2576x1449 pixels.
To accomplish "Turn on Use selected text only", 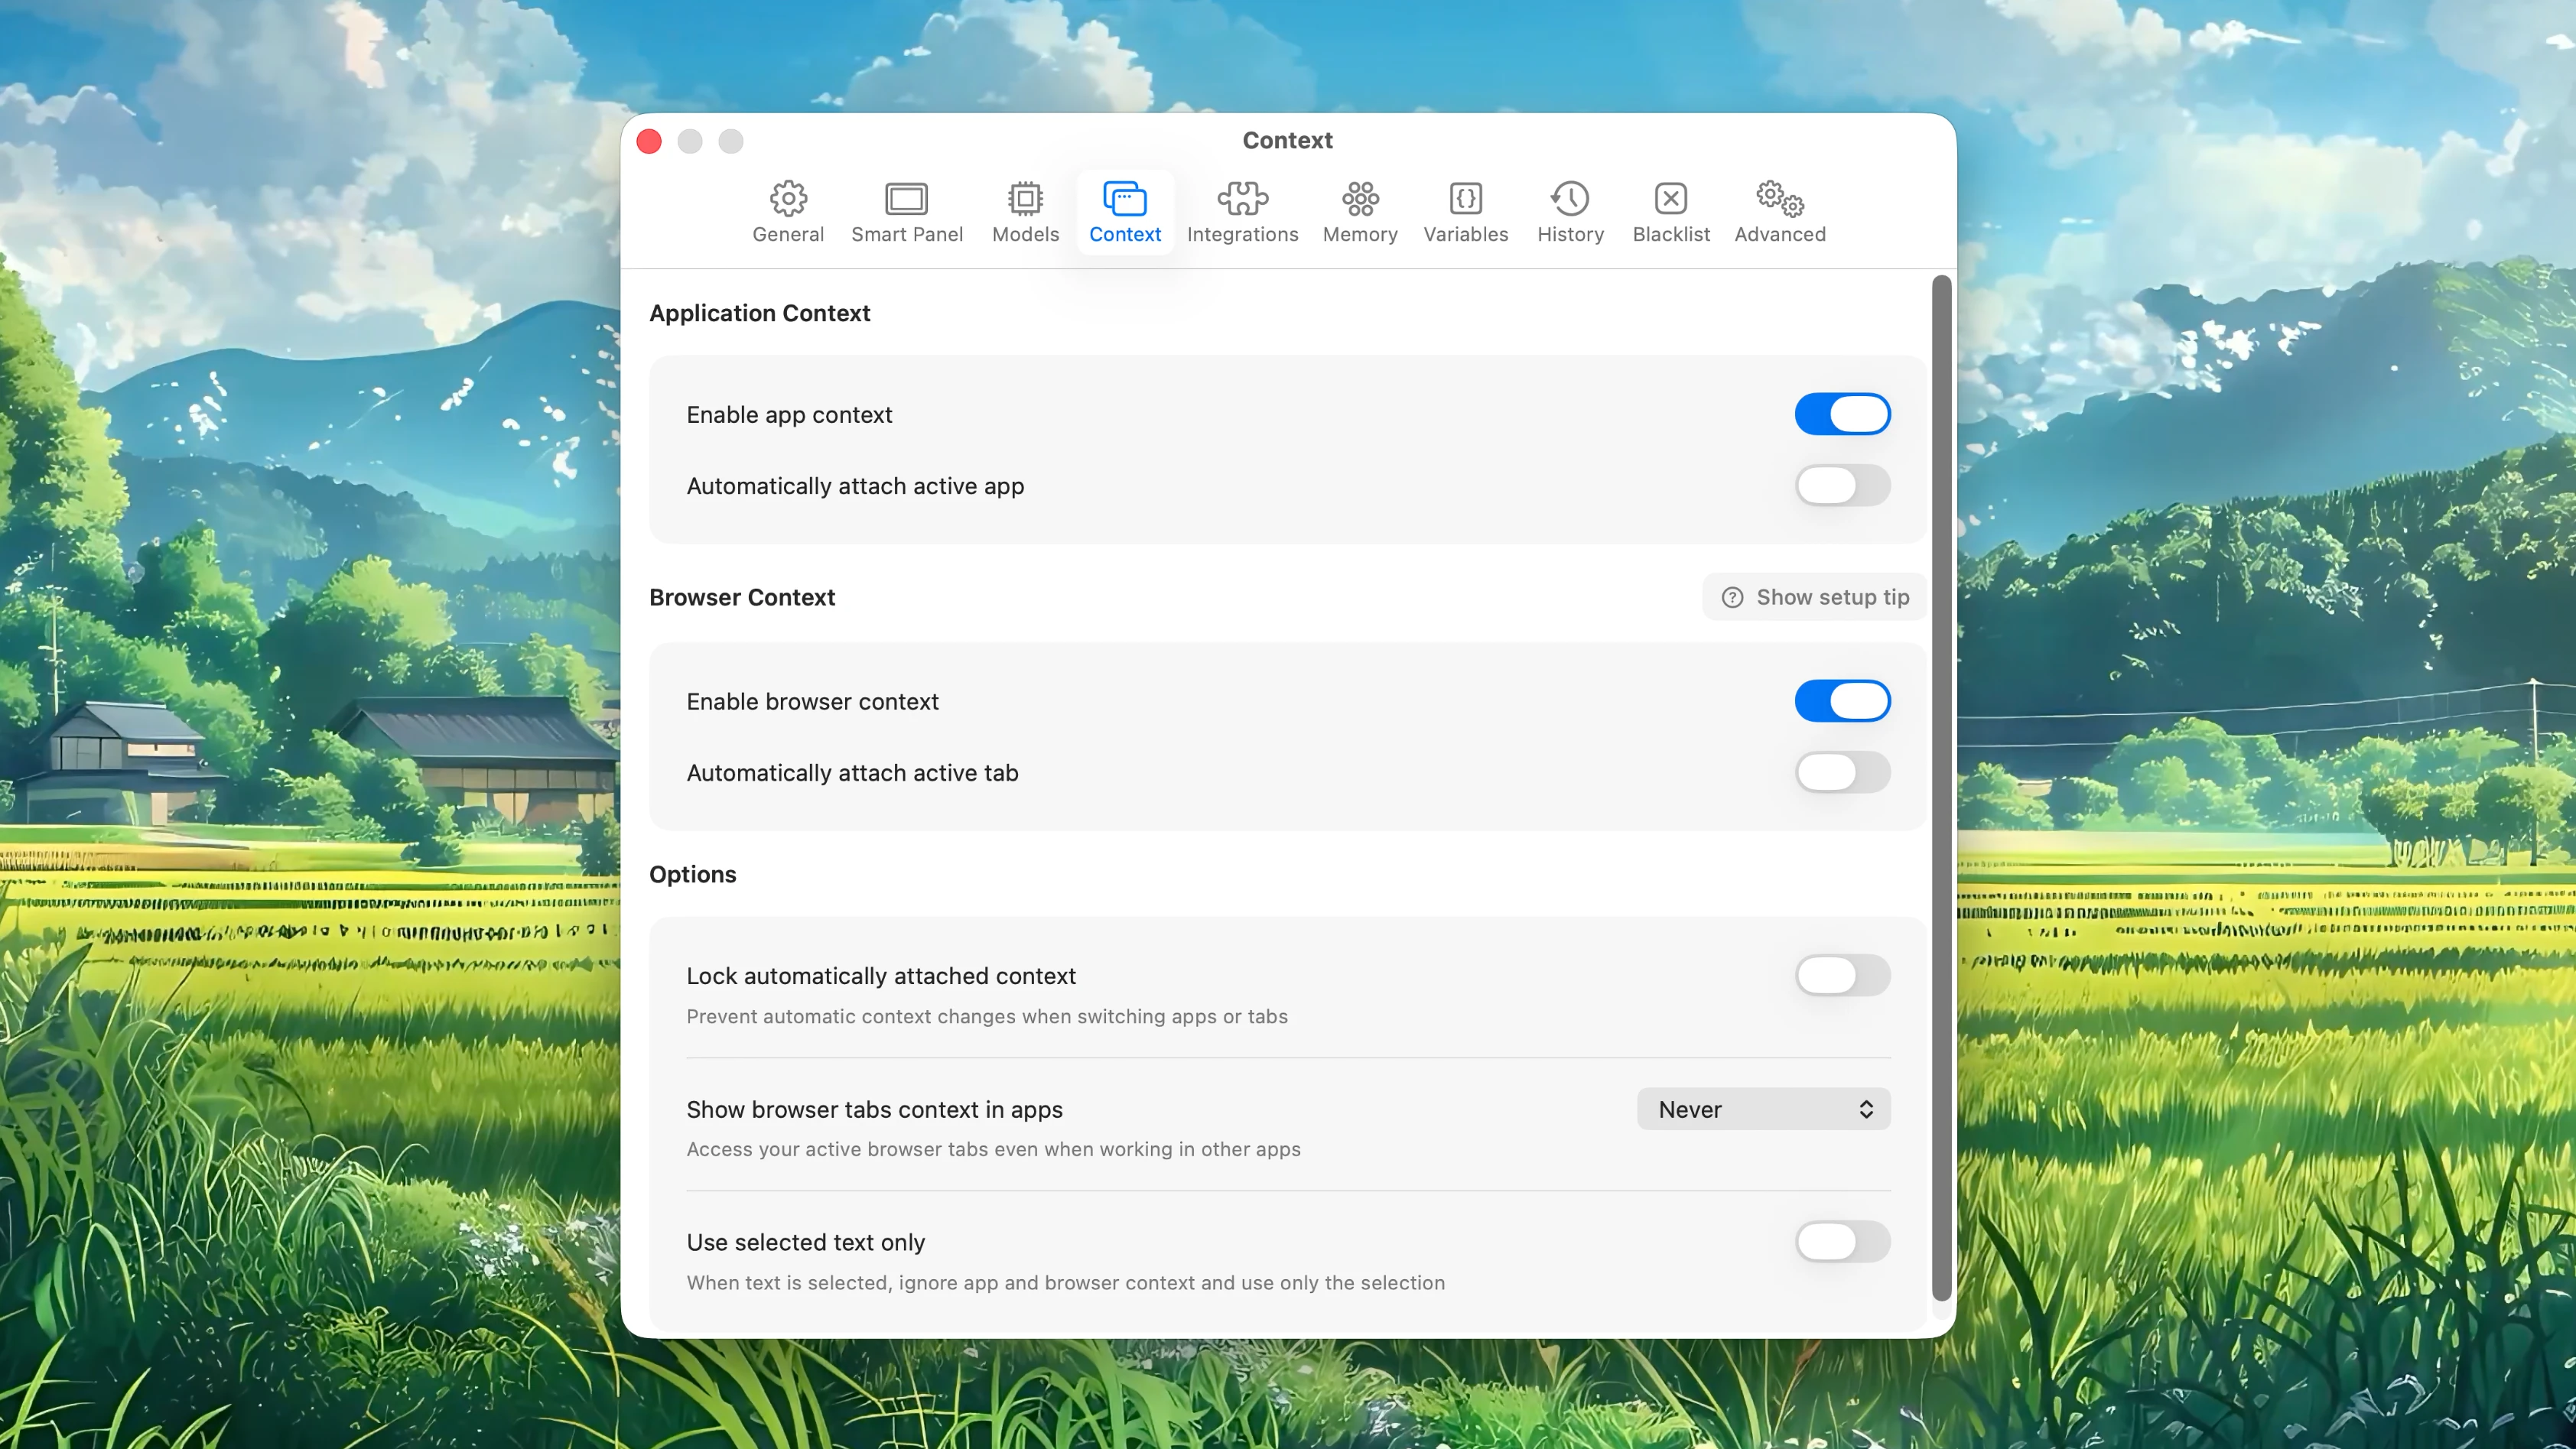I will [1841, 1242].
